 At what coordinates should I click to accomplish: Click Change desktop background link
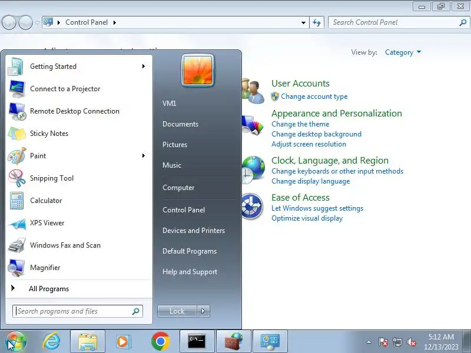[x=316, y=134]
